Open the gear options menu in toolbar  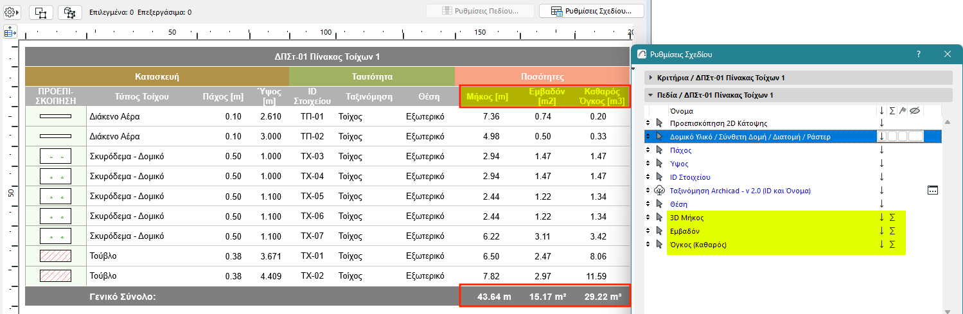[x=12, y=12]
